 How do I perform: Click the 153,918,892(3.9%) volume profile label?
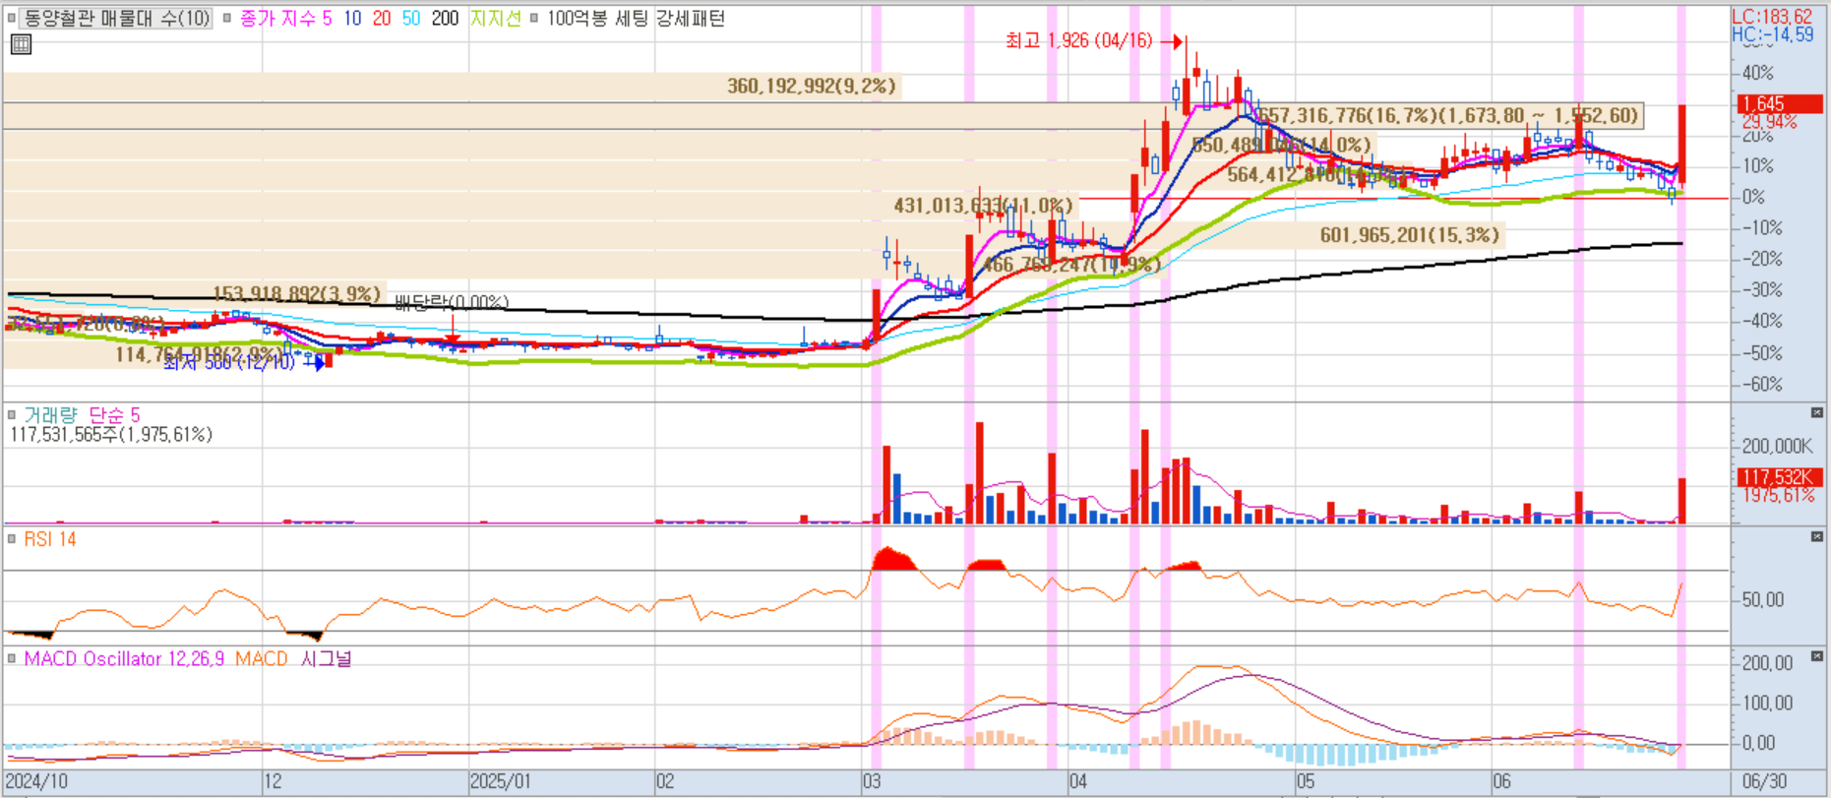(297, 293)
